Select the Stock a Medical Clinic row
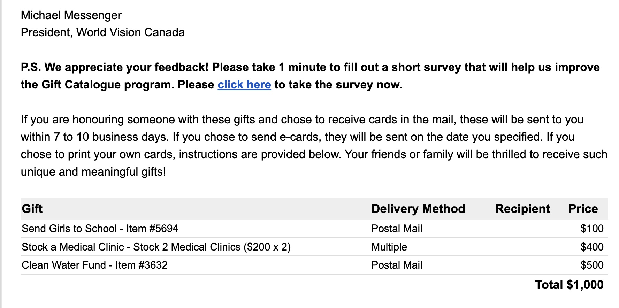This screenshot has height=308, width=619. tap(156, 247)
